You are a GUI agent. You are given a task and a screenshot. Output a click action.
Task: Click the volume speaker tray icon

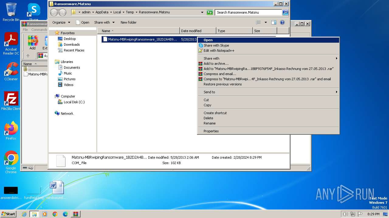coord(346,214)
